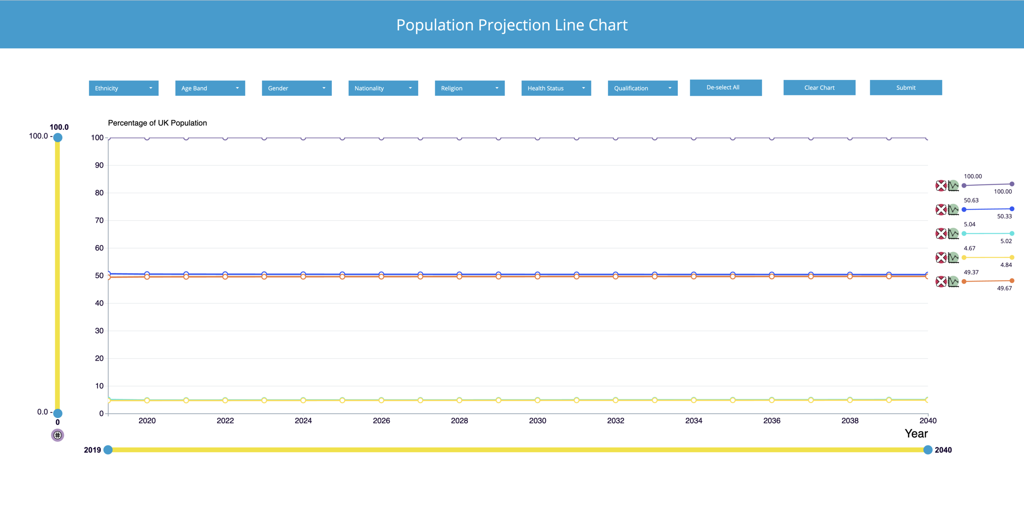Click the yellow line data point at 2036
The height and width of the screenshot is (531, 1024).
point(772,400)
